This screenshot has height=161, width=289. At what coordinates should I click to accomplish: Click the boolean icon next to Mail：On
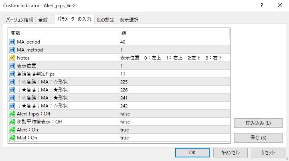(12, 138)
